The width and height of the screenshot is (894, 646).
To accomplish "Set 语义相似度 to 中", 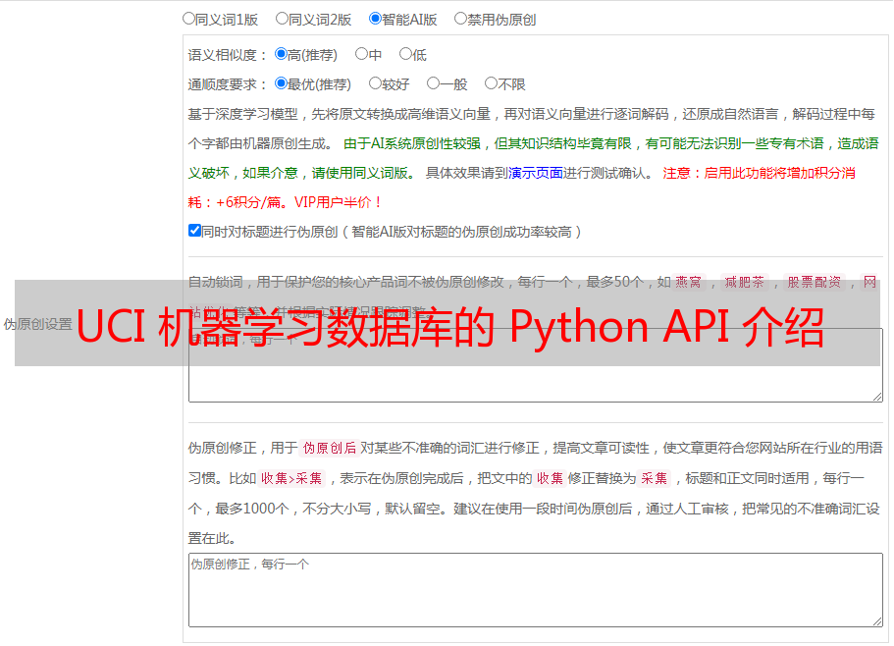I will (362, 55).
